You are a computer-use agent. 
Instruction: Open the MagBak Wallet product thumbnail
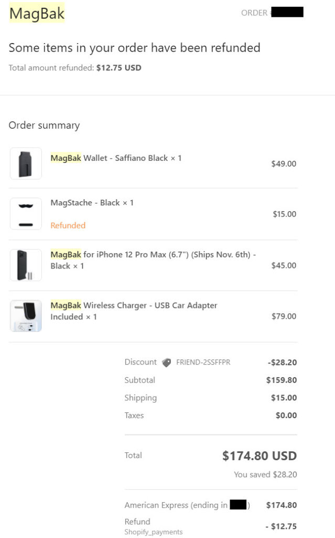click(26, 163)
